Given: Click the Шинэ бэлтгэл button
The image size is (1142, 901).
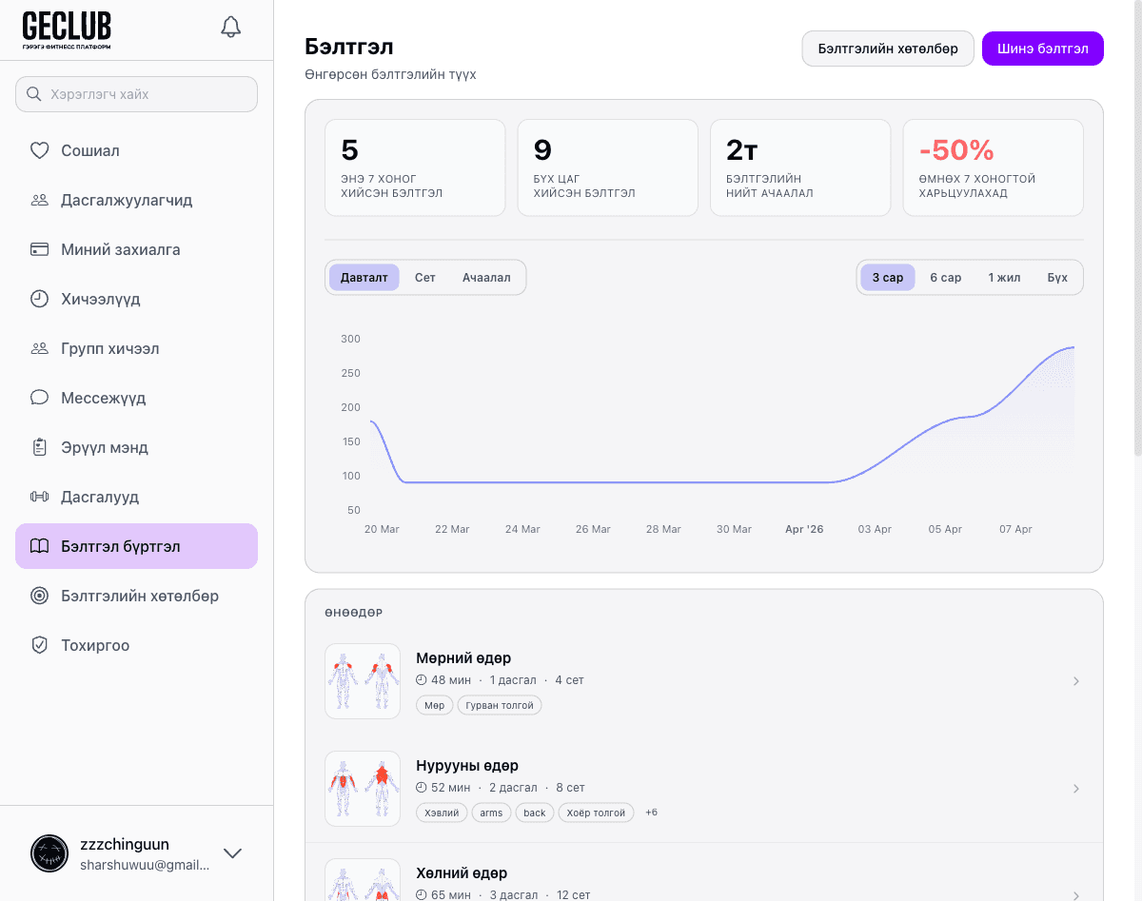Looking at the screenshot, I should 1042,49.
